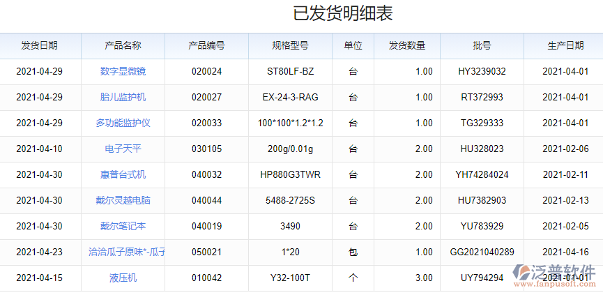Select batch number UY794294
This screenshot has width=603, height=295.
[482, 278]
